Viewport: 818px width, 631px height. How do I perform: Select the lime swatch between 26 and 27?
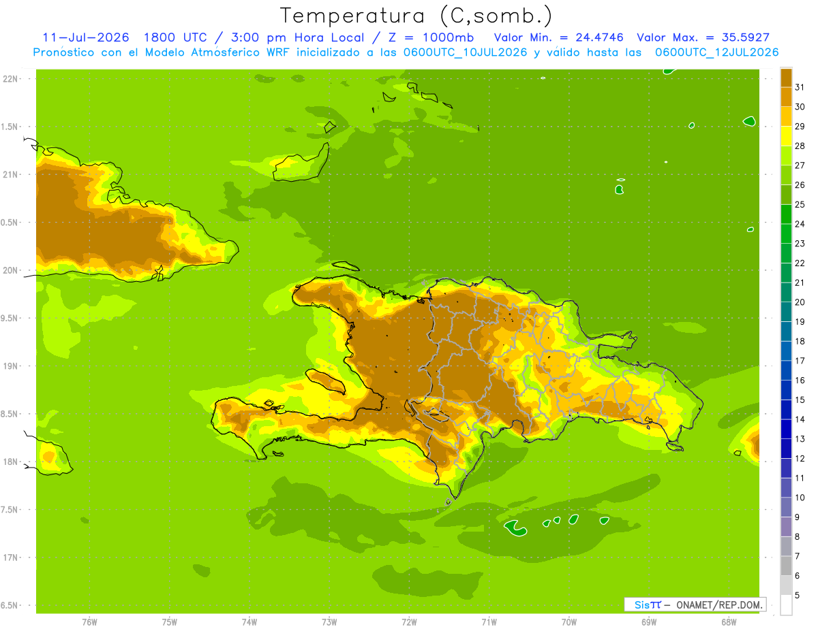(786, 175)
